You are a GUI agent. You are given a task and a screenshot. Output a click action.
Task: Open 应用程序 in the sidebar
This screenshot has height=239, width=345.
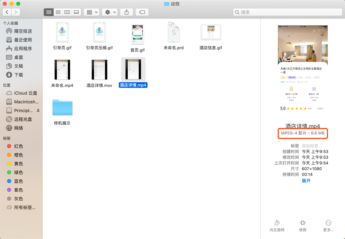(19, 49)
